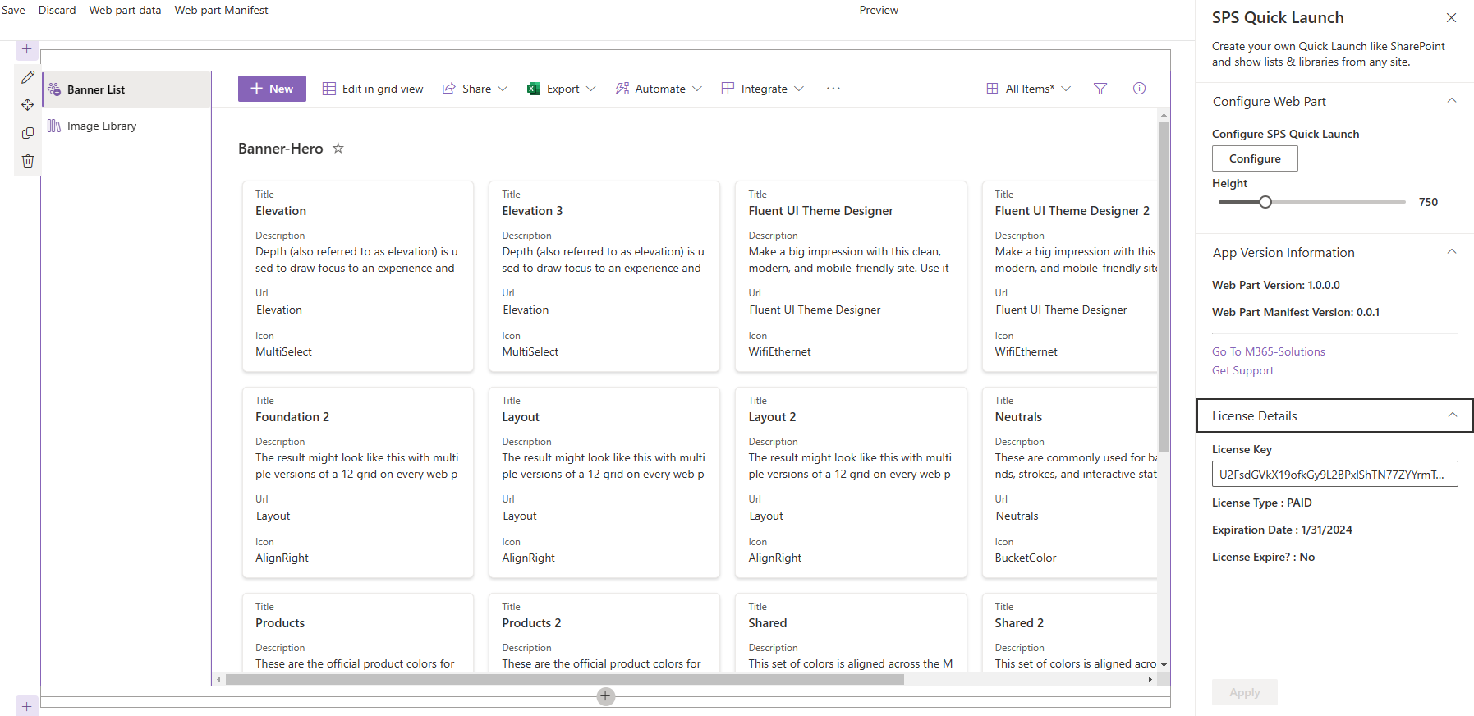Expand the Export dropdown arrow
This screenshot has width=1474, height=716.
point(591,89)
